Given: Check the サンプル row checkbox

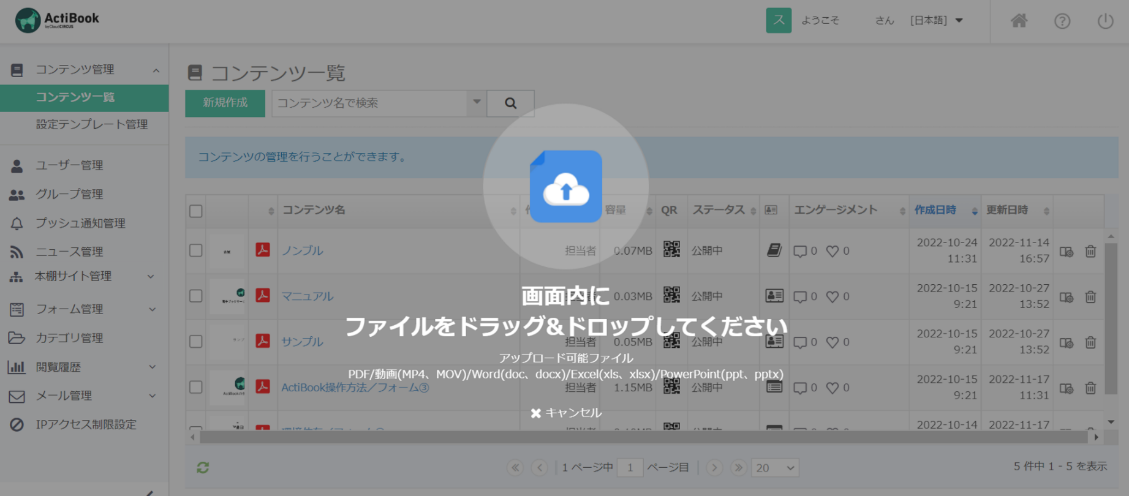Looking at the screenshot, I should point(196,342).
